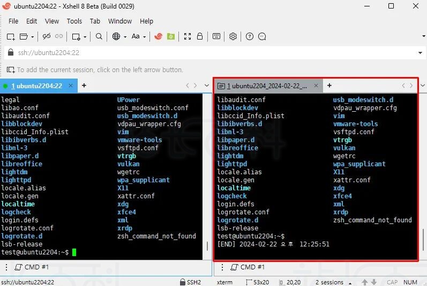
Task: Open left pane CMD #1 three-dot menu
Action: (6, 267)
